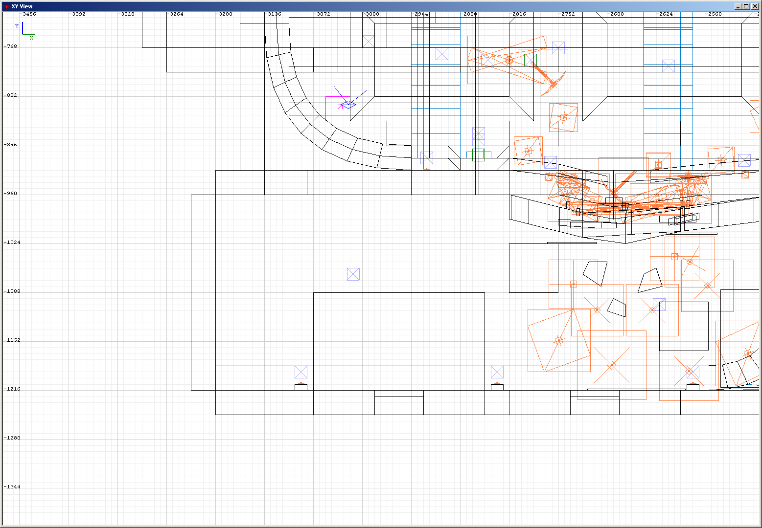Select the X-box entity just below the -3008 ruler mark
The width and height of the screenshot is (762, 528).
click(369, 41)
